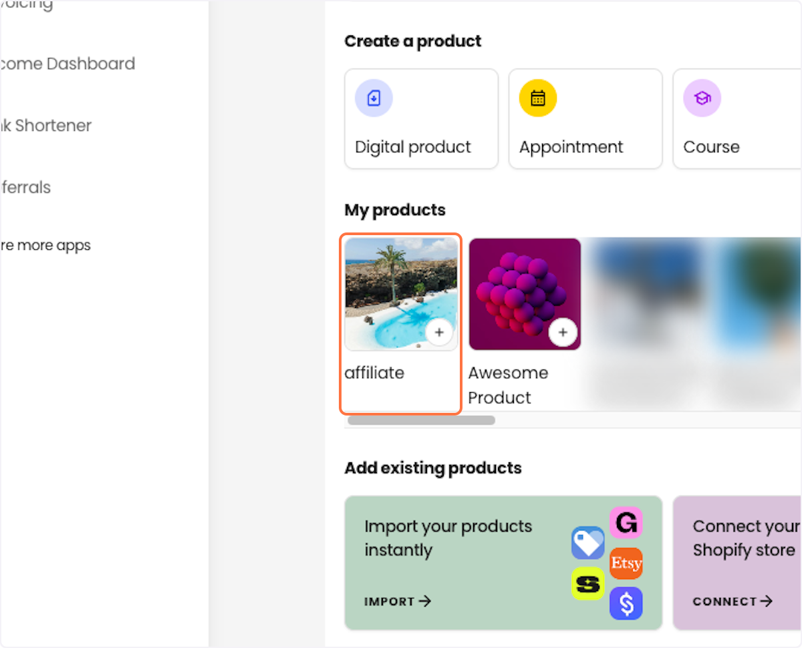Click the blue price tag icon
Viewport: 802px width, 648px height.
pos(588,543)
